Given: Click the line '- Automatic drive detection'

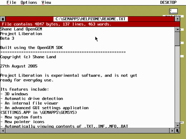Looking at the screenshot, I should click(x=31, y=99).
